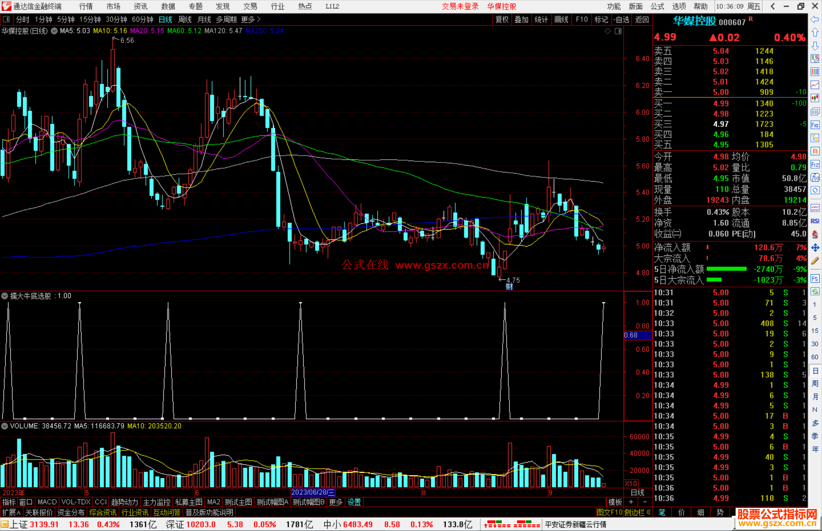Click the back arrow sidebar icon
The height and width of the screenshot is (531, 822).
click(x=815, y=19)
